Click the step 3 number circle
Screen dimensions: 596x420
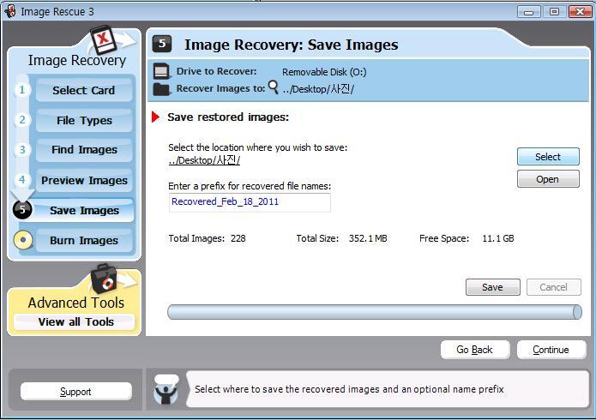22,150
